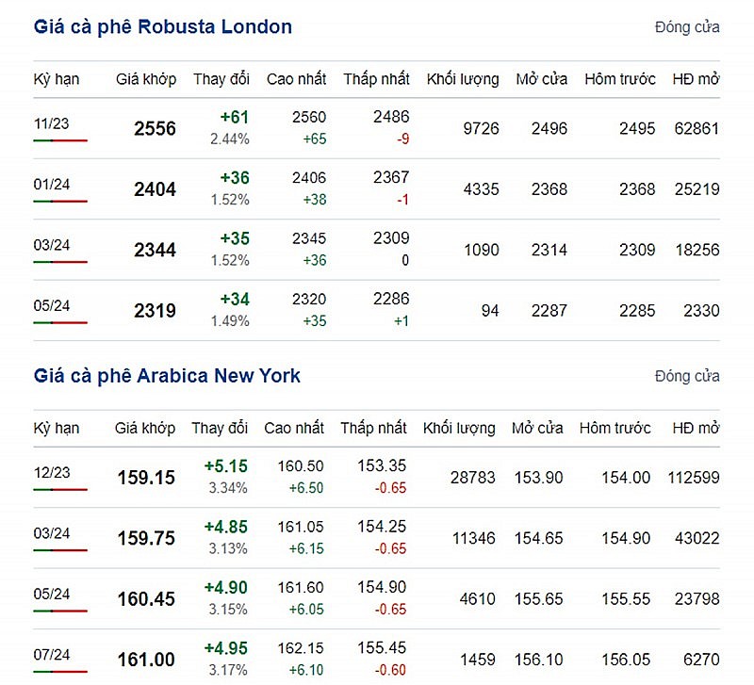Select the Arabica 12/23 contract term
This screenshot has height=685, width=754.
coord(52,473)
